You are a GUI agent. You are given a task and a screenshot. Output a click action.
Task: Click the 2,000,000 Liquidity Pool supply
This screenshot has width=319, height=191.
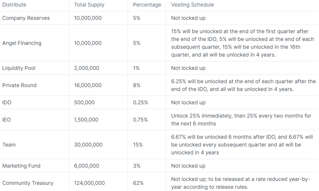point(87,68)
